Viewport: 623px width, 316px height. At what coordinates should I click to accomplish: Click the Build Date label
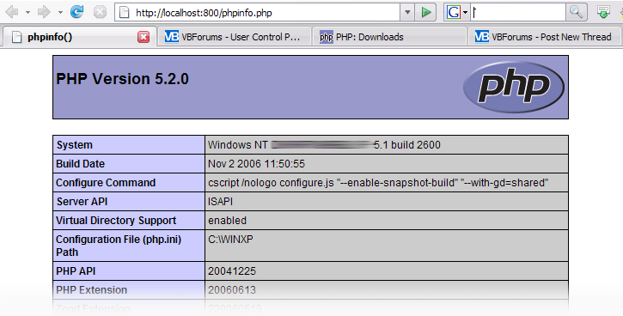pos(80,163)
